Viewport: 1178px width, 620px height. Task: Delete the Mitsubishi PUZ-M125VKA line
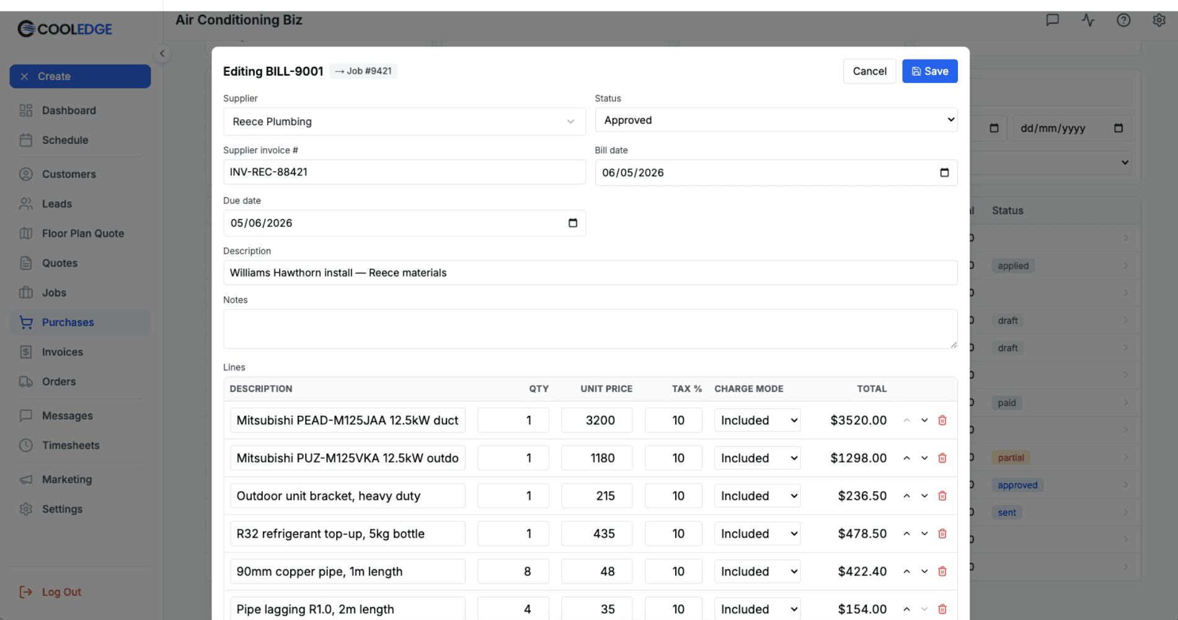point(942,458)
